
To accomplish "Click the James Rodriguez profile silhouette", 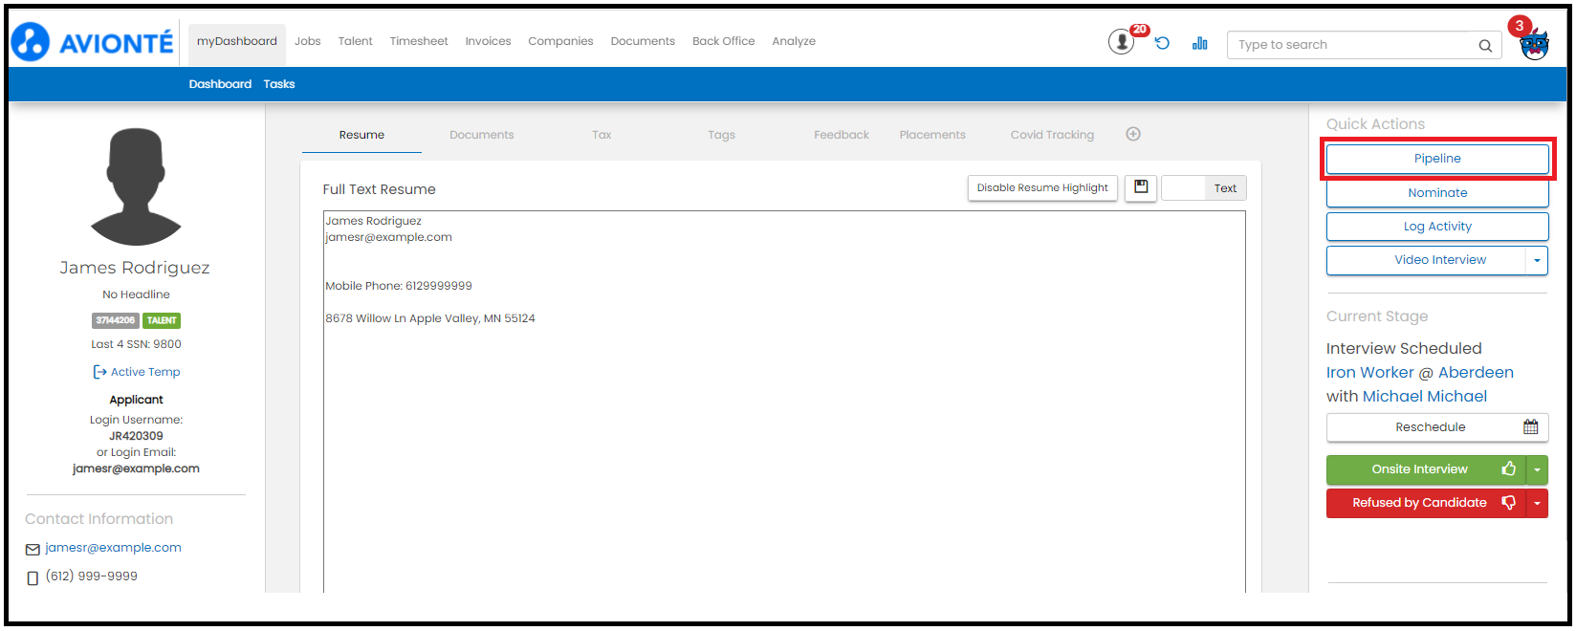I will (136, 186).
